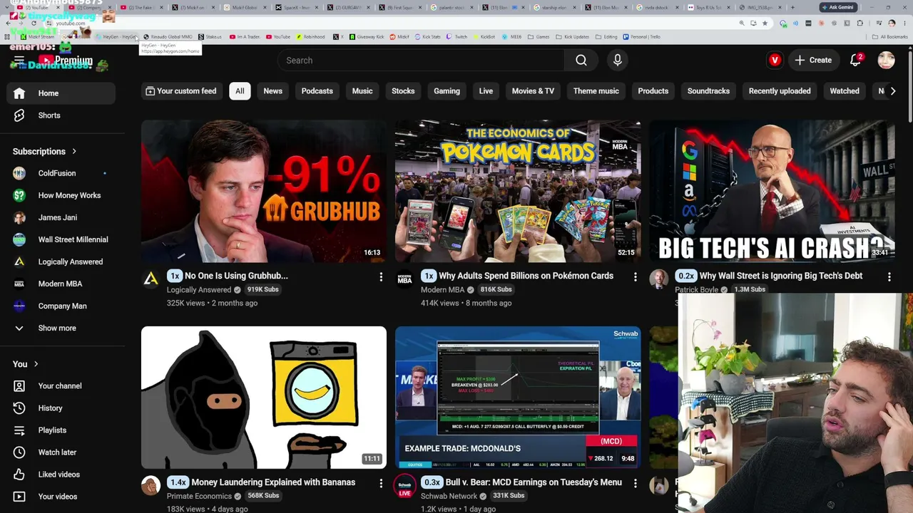This screenshot has width=913, height=513.
Task: Open more options for the Grubhub video
Action: click(381, 276)
